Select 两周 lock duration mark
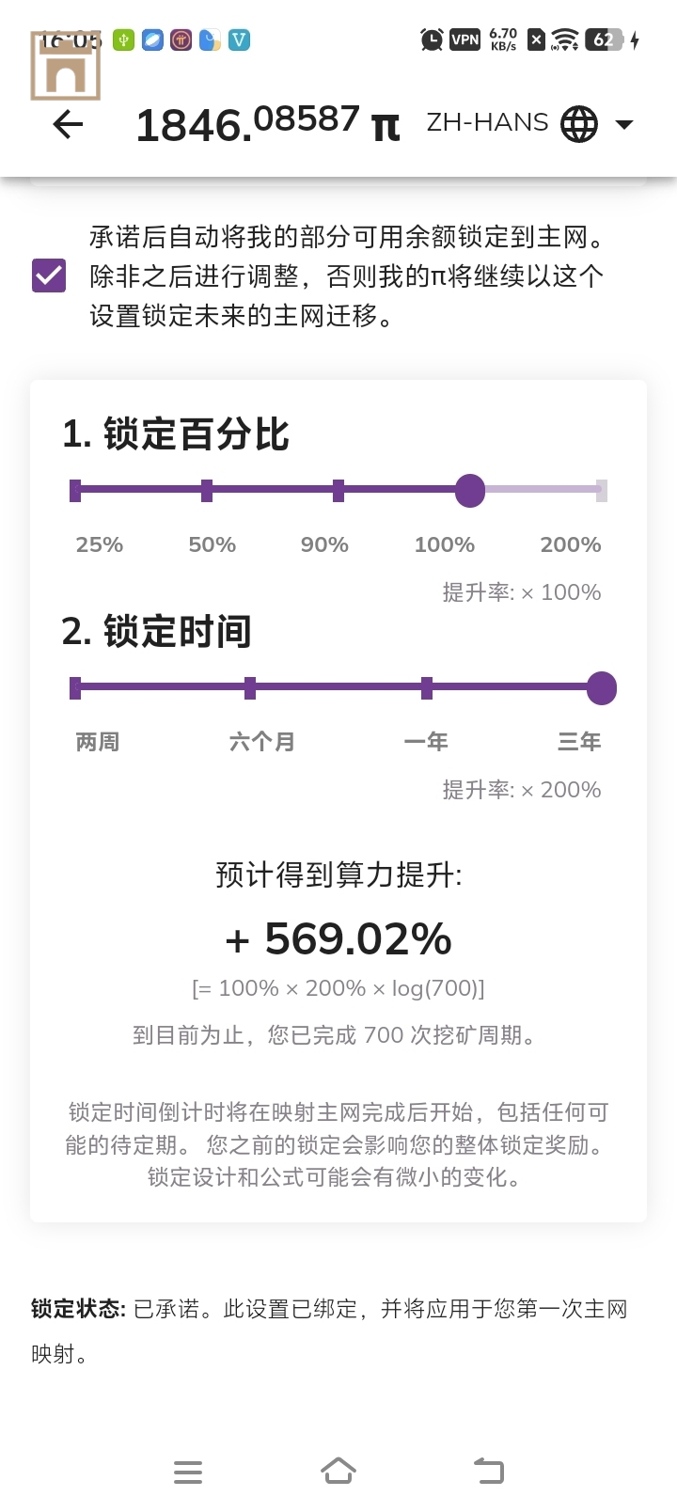The width and height of the screenshot is (677, 1512). pyautogui.click(x=75, y=688)
